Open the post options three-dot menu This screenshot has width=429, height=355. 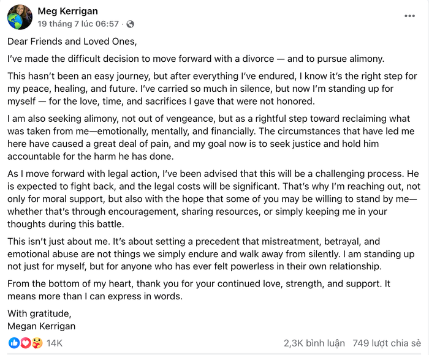coord(409,16)
